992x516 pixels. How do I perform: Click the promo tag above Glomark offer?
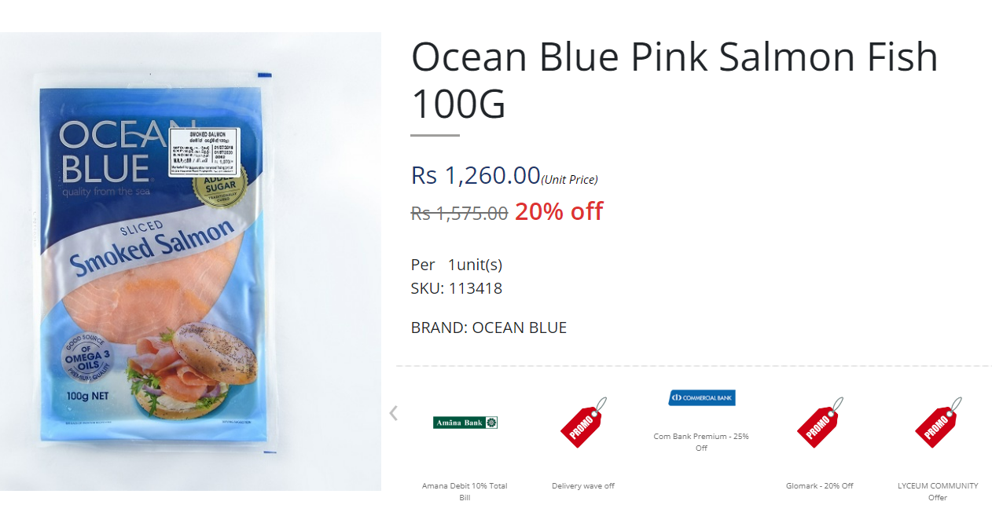coord(820,423)
